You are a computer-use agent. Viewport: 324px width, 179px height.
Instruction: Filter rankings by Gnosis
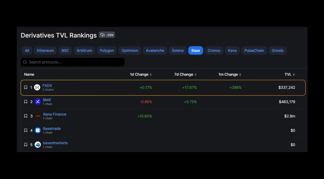pyautogui.click(x=277, y=50)
